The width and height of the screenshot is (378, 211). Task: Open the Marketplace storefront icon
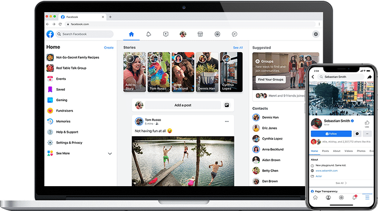(200, 34)
